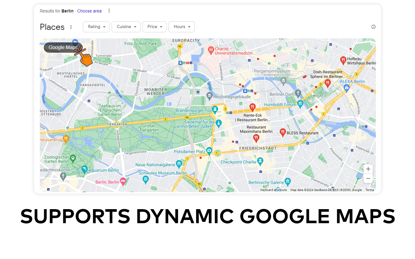Open the Cuisine filter dropdown
This screenshot has height=259, width=415.
click(126, 27)
